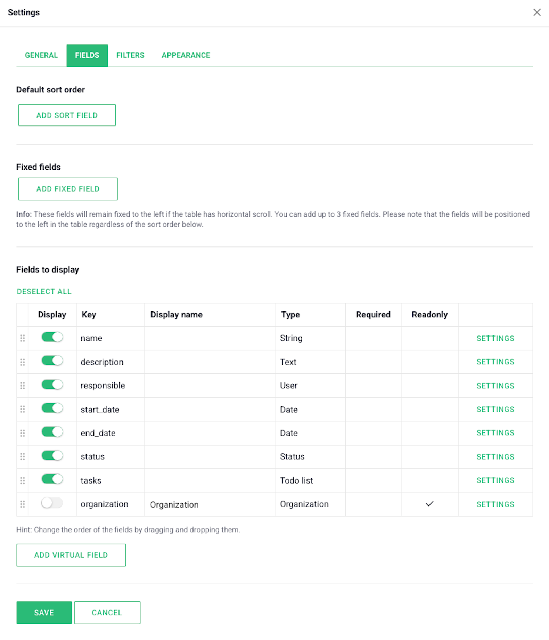Cancel the settings changes
The height and width of the screenshot is (640, 549).
pos(107,613)
